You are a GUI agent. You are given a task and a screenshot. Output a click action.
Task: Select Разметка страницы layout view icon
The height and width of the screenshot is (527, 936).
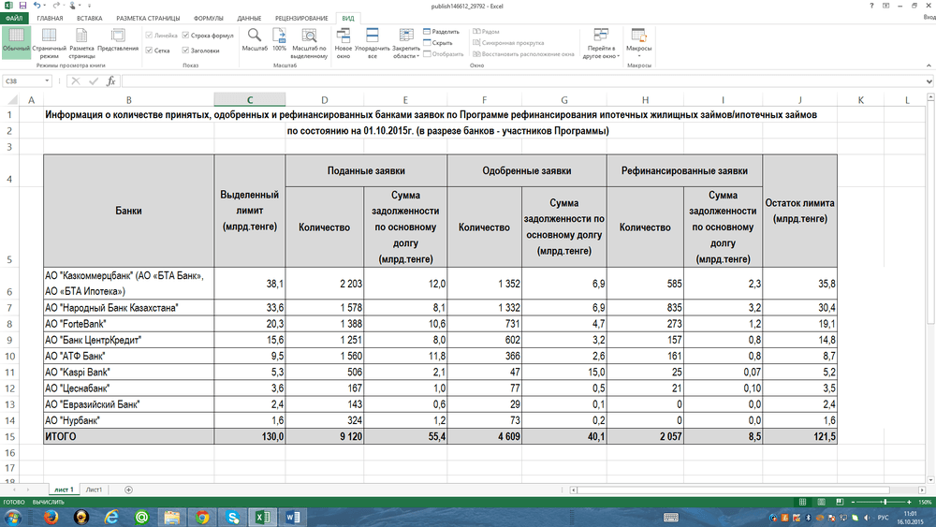coord(81,42)
